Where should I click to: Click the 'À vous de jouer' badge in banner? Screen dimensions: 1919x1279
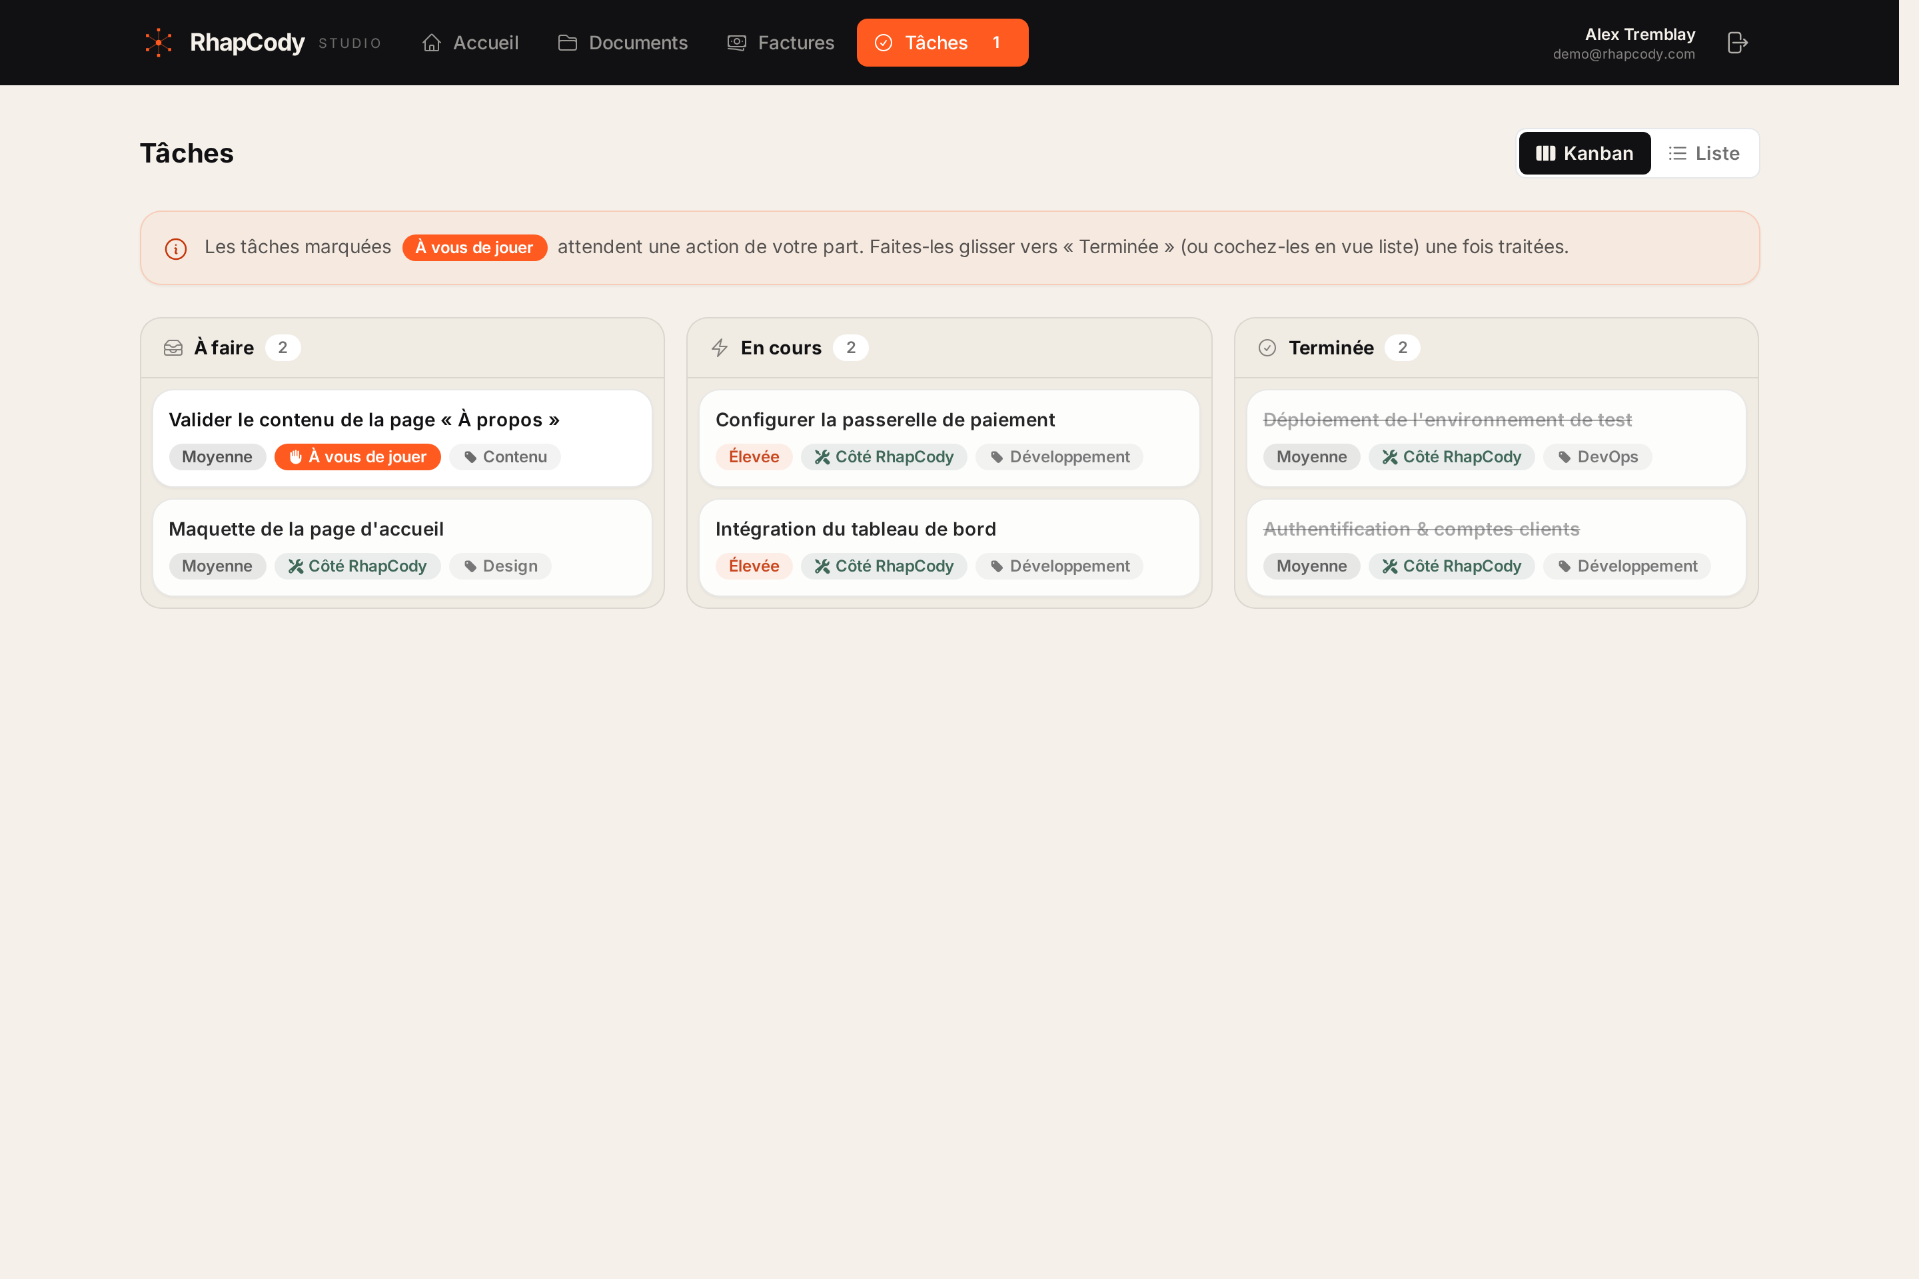point(474,247)
